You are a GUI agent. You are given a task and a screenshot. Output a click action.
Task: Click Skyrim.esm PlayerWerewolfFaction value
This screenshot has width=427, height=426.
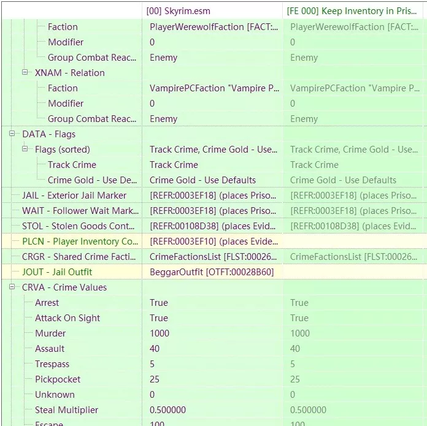click(213, 27)
